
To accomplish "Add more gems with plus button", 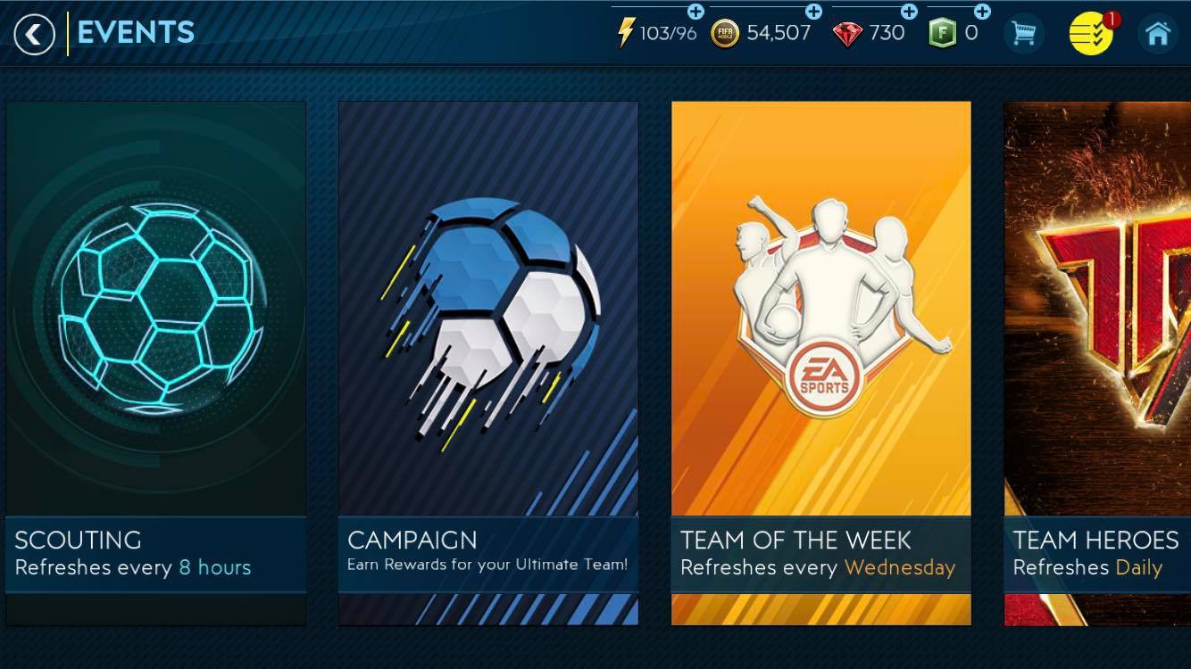I will 909,12.
